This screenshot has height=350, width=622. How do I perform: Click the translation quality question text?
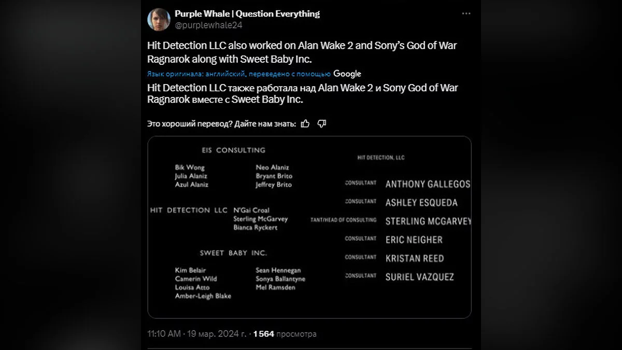click(222, 123)
